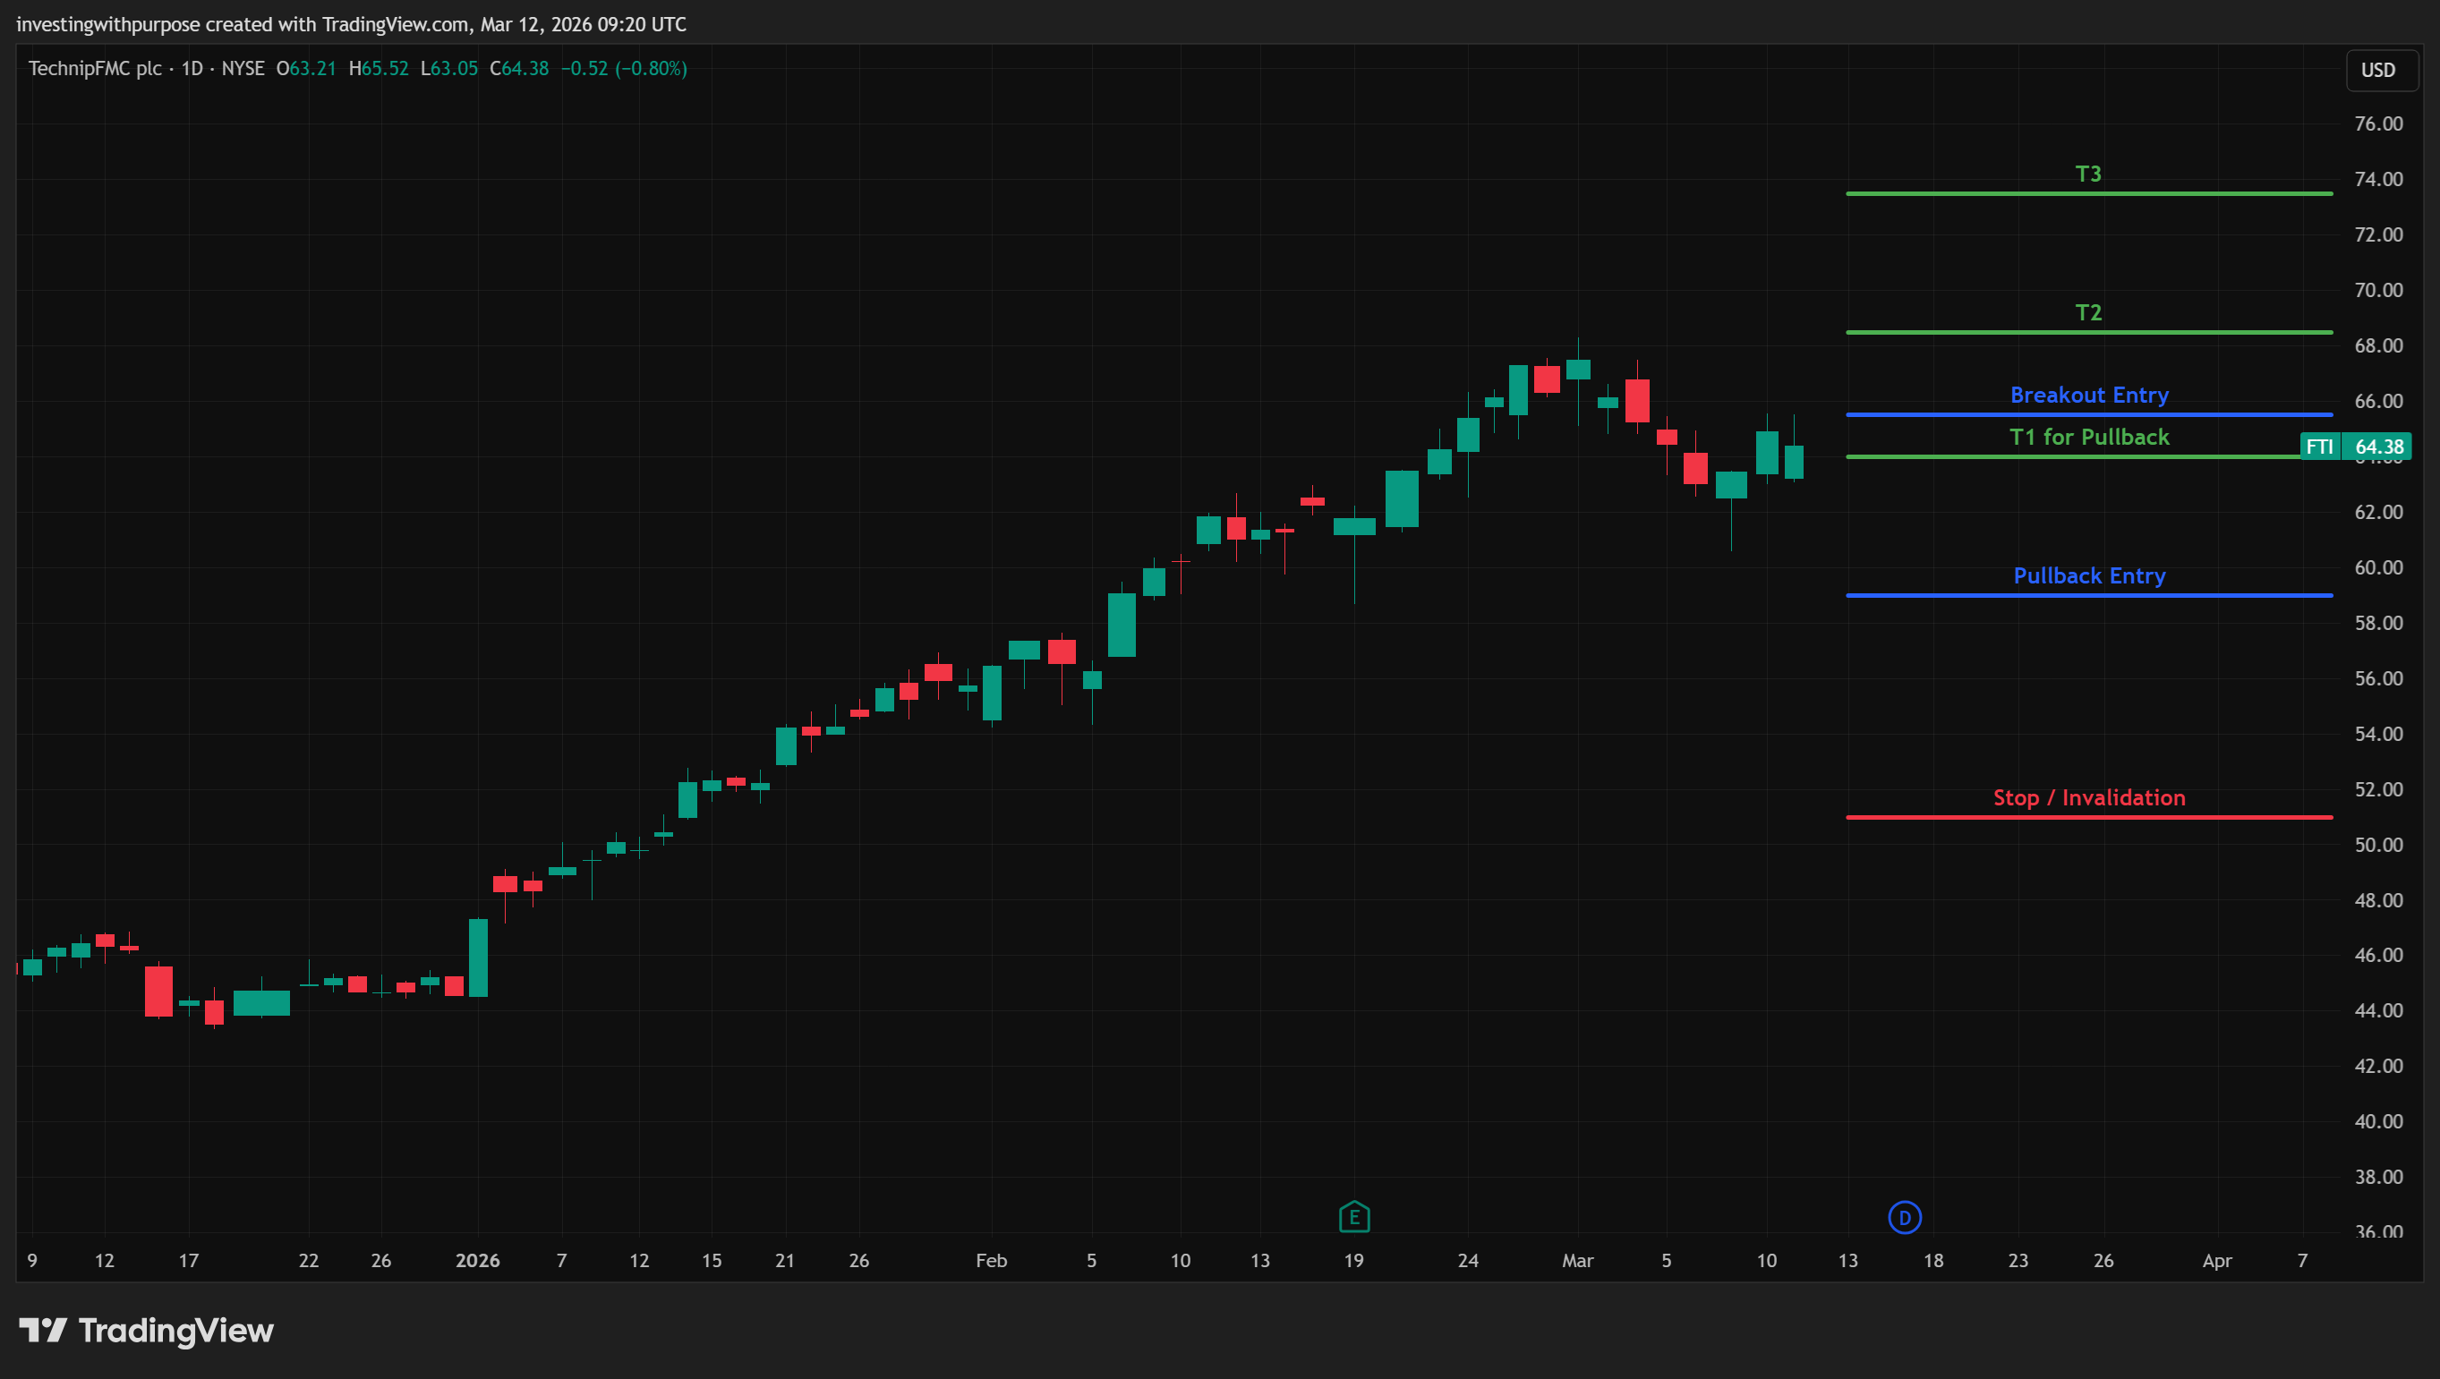This screenshot has width=2440, height=1379.
Task: Click the TradingView logo
Action: (x=147, y=1331)
